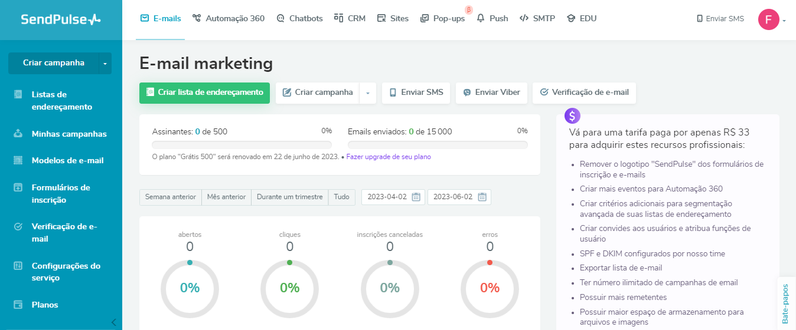796x330 pixels.
Task: Click the Listas de endereçamento sidebar icon
Action: pos(18,94)
